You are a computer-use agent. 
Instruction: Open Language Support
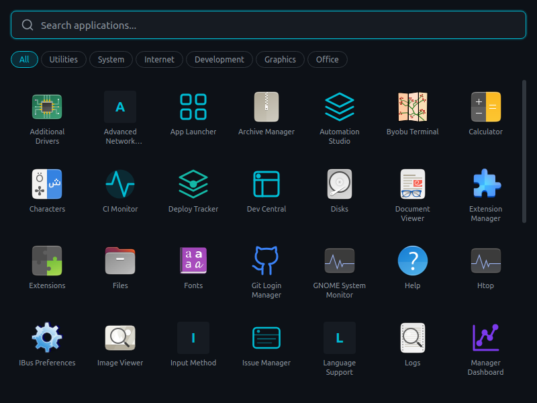click(x=340, y=338)
